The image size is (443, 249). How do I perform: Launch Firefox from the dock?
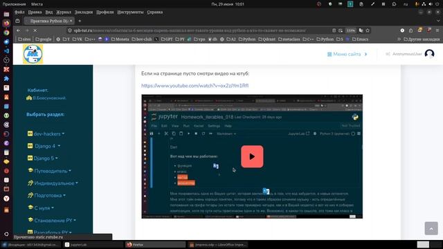point(6,23)
